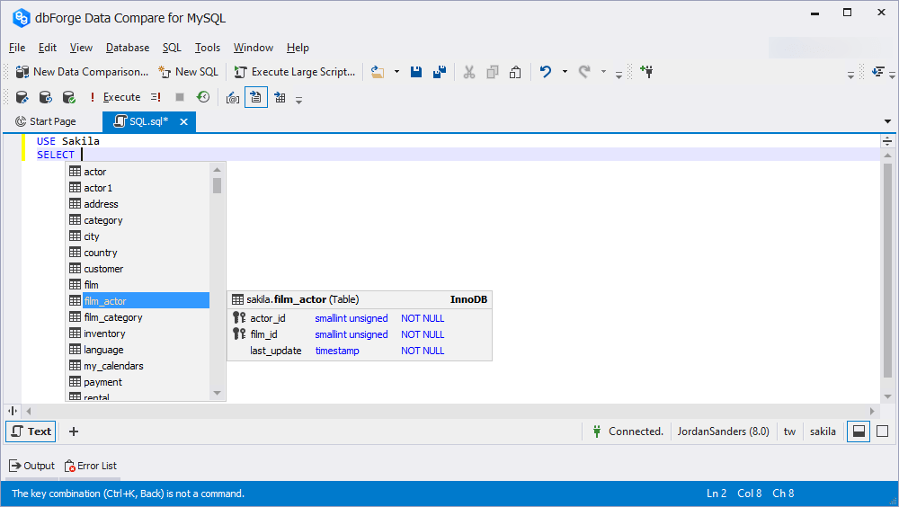
Task: Select address from the suggestion list
Action: 138,203
